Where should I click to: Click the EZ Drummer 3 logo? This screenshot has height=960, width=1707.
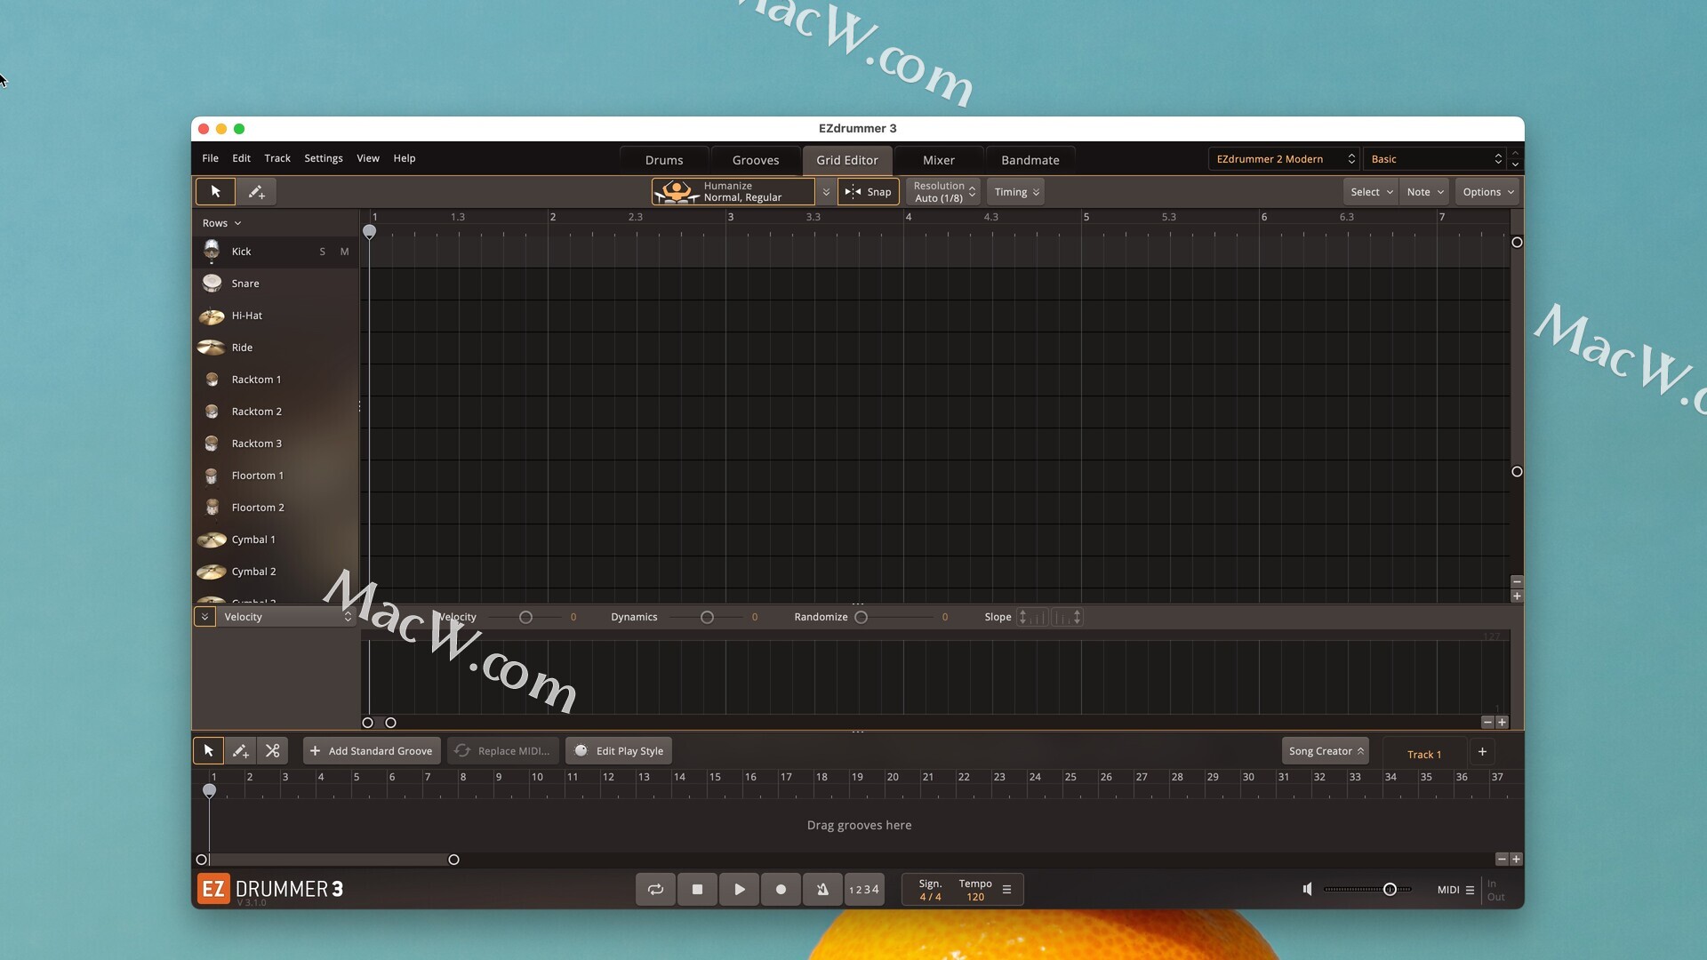(270, 889)
